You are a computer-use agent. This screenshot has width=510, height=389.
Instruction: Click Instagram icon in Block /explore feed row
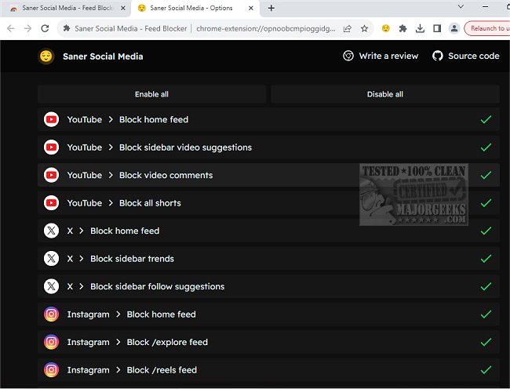[x=51, y=342]
